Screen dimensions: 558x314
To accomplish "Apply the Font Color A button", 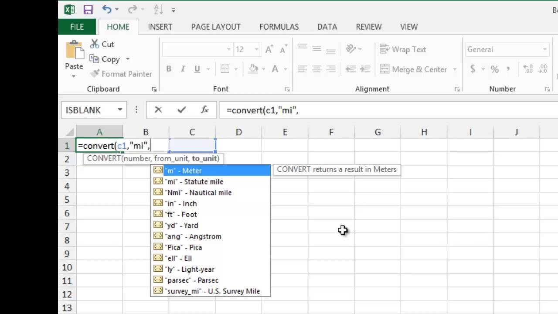I will tap(275, 69).
